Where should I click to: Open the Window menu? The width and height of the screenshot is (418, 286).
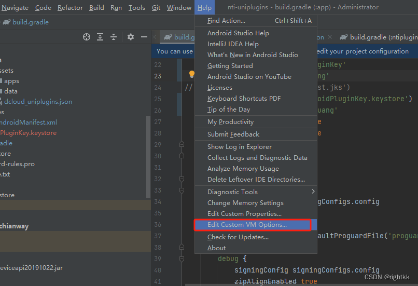tap(179, 8)
